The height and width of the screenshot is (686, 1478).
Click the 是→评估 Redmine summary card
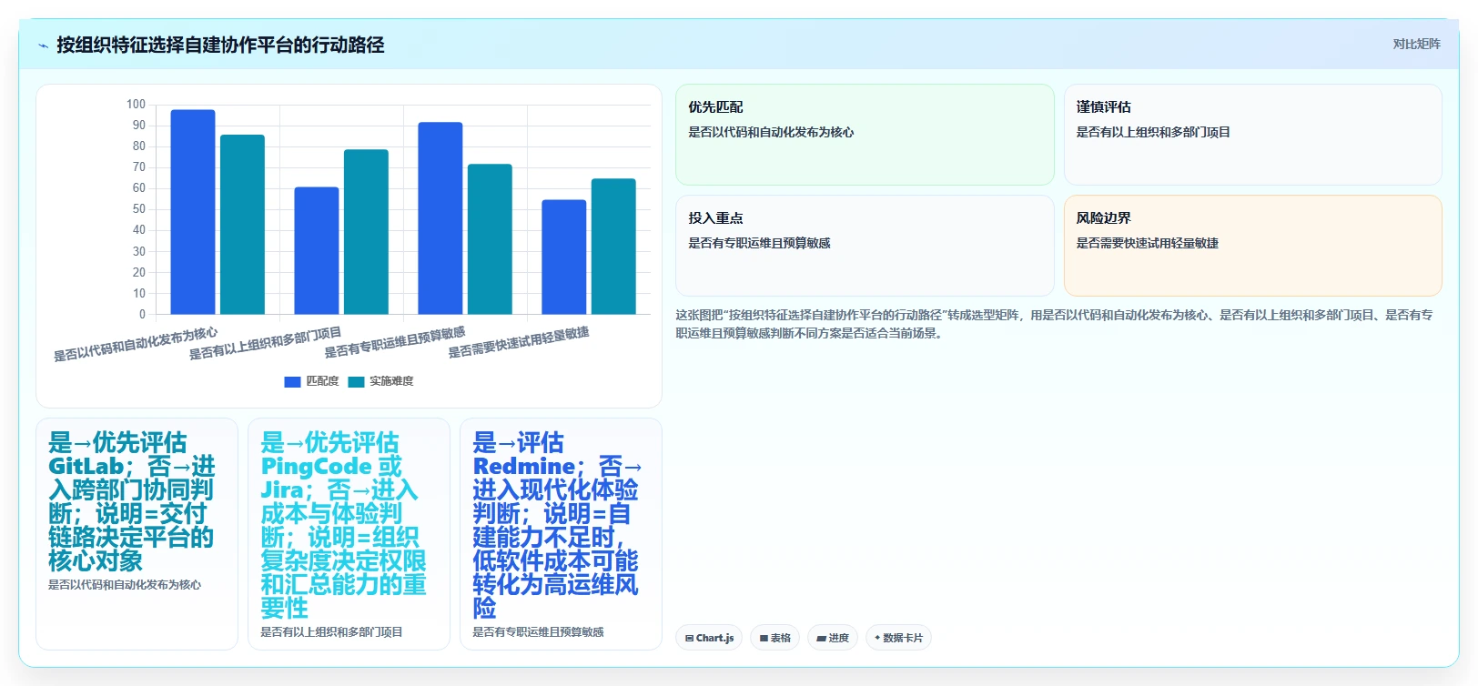[x=561, y=534]
